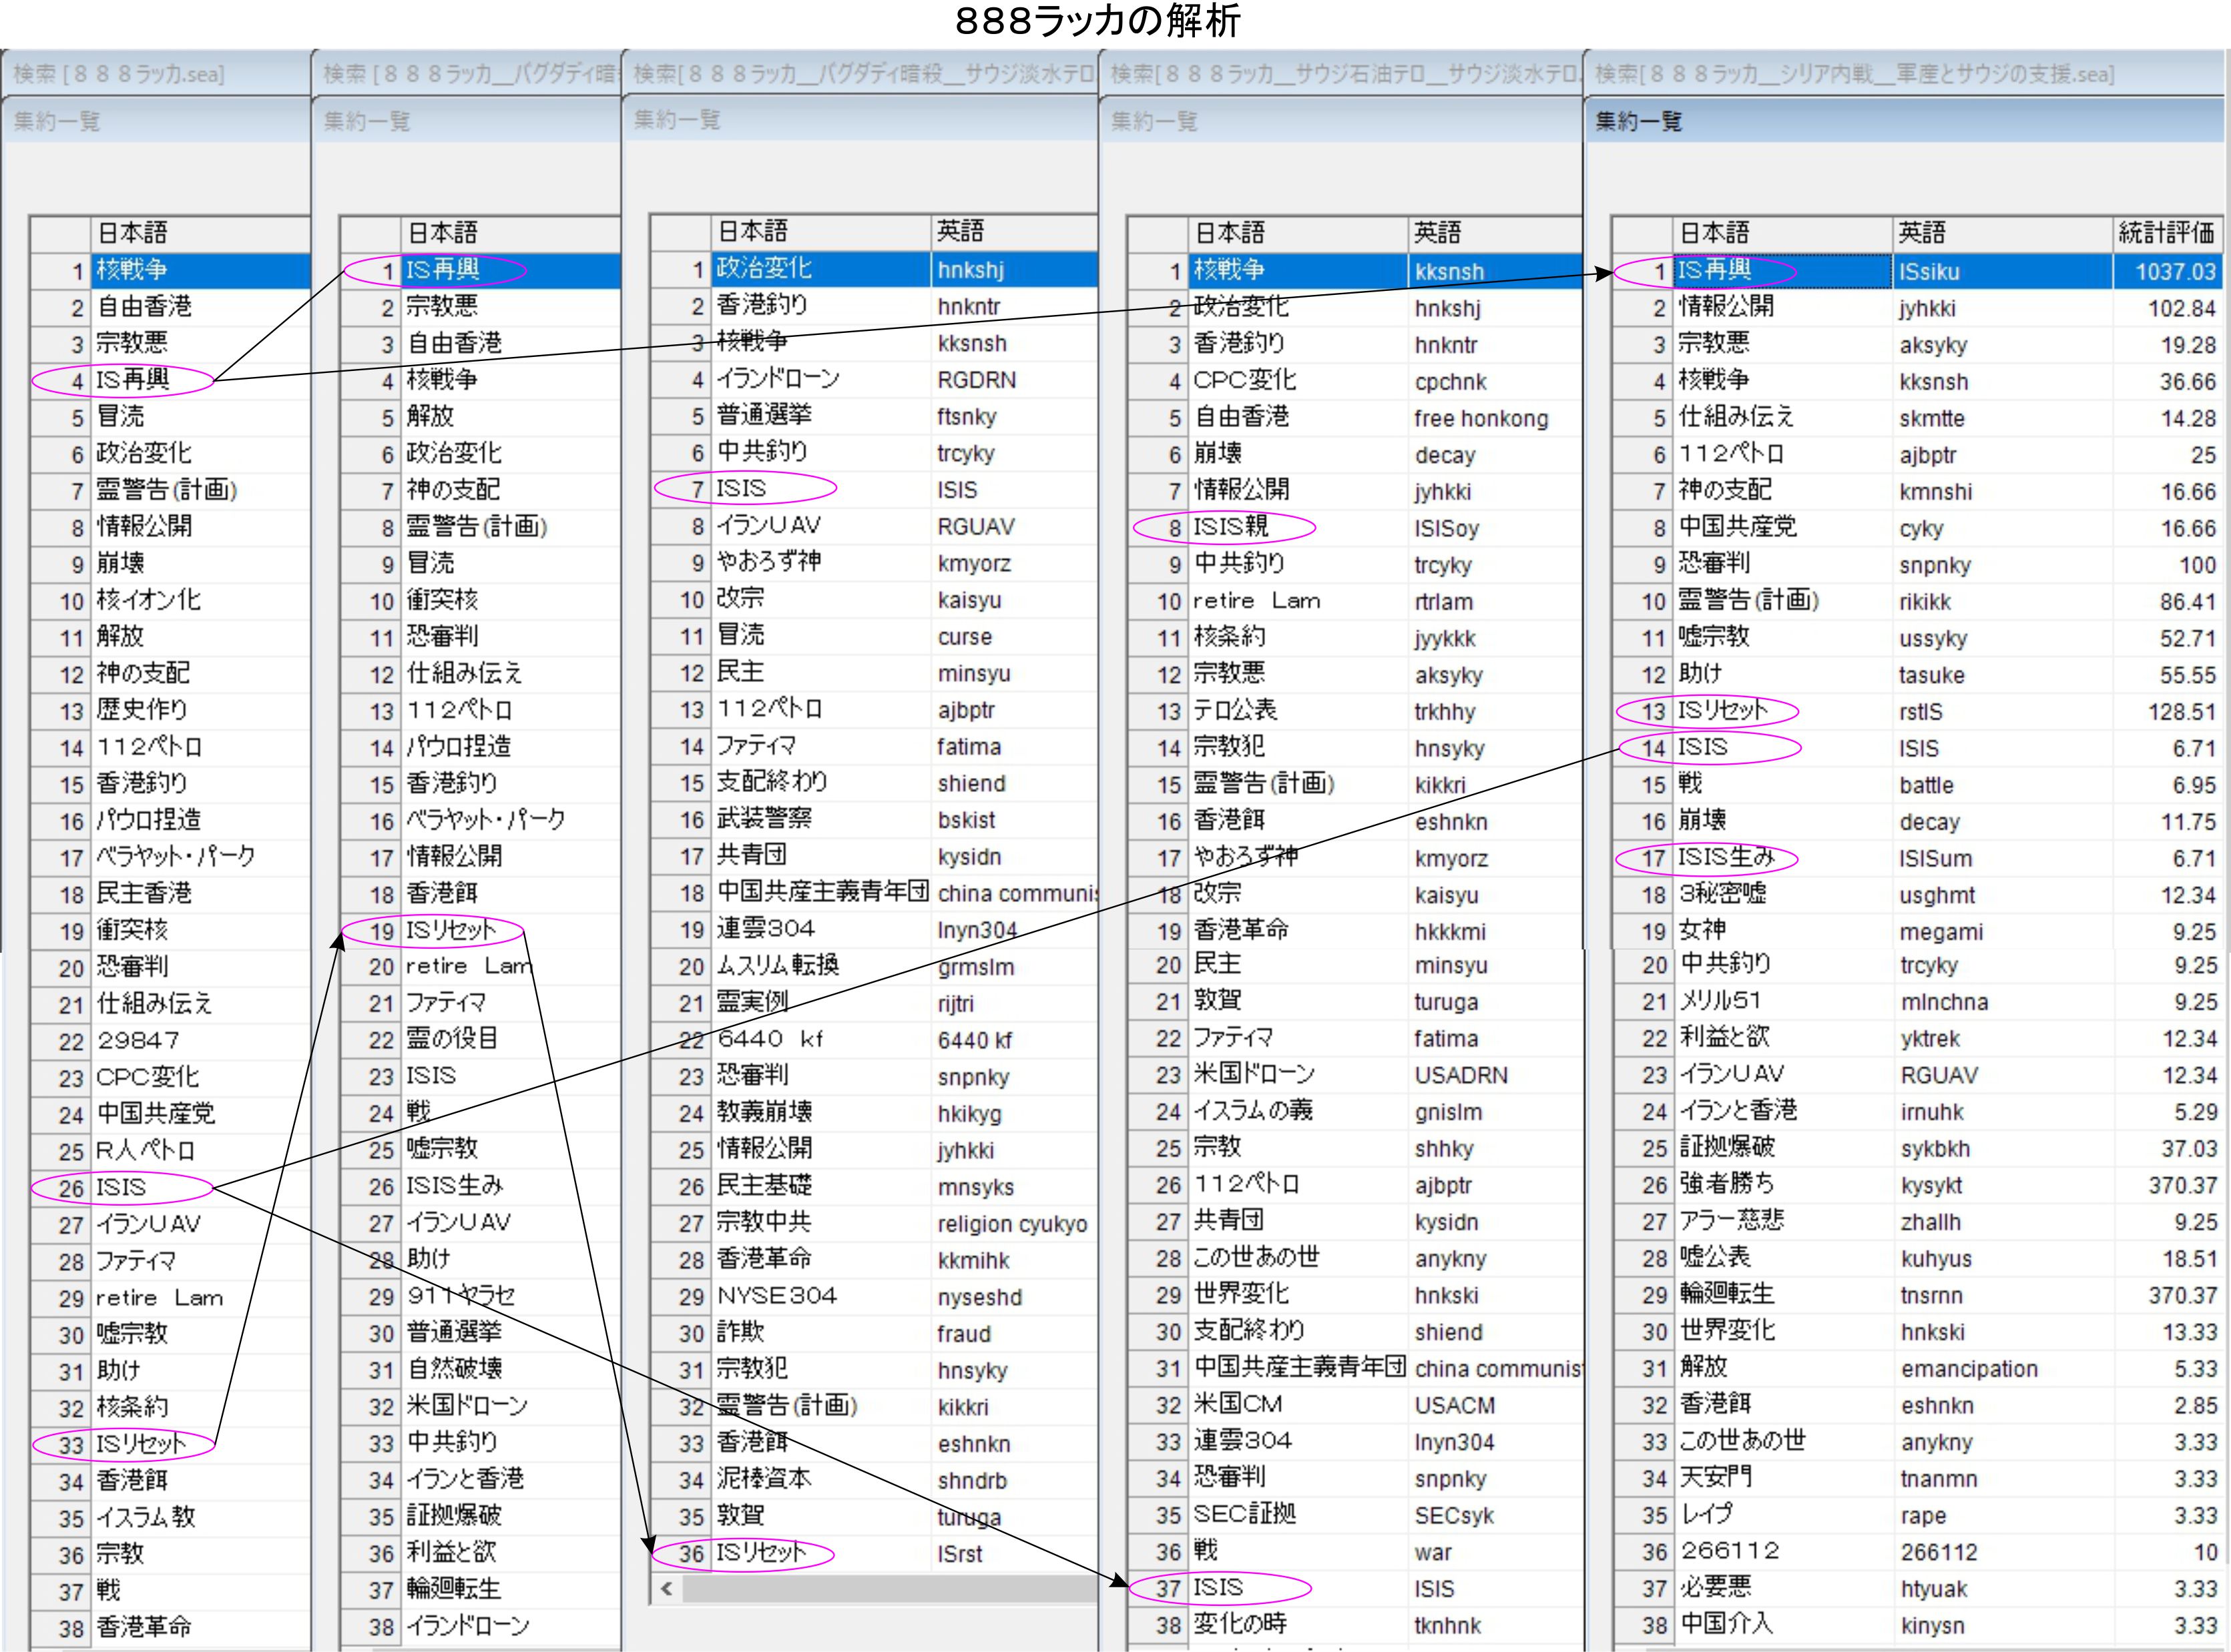Screen dimensions: 2231x1652
Task: Click the left scroll arrow under ISリセット row
Action: tap(668, 1588)
